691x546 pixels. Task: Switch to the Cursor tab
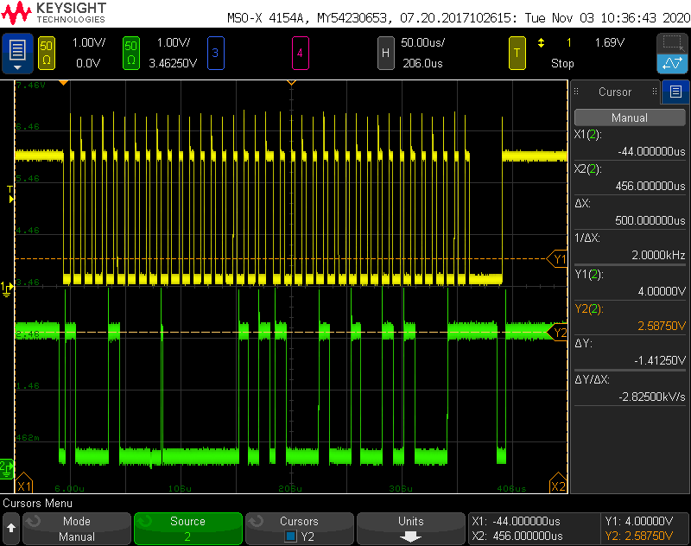coord(615,92)
